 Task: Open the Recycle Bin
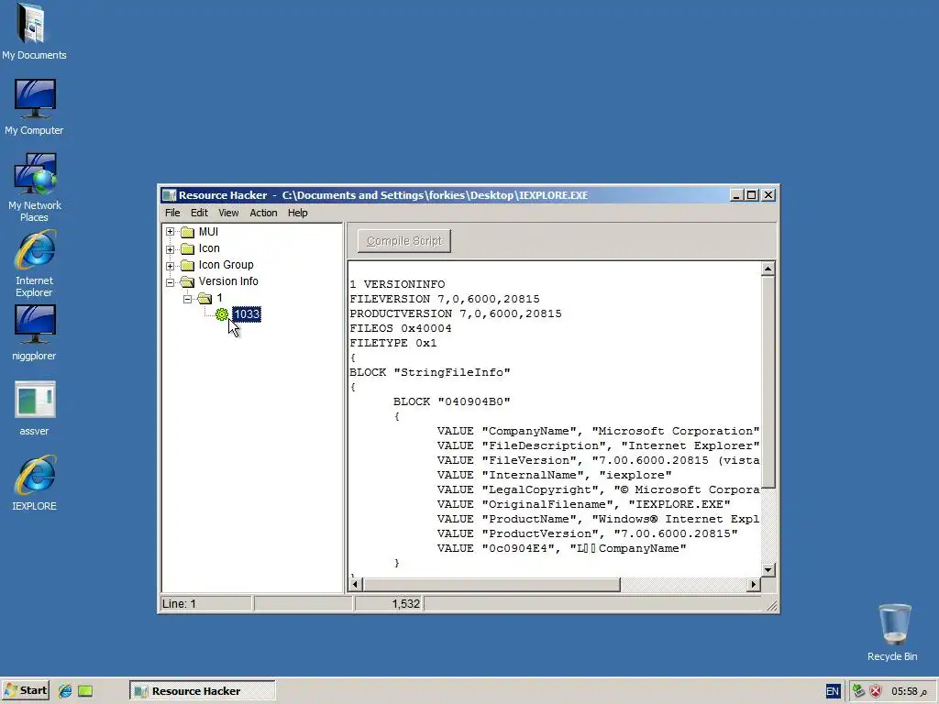pos(892,632)
